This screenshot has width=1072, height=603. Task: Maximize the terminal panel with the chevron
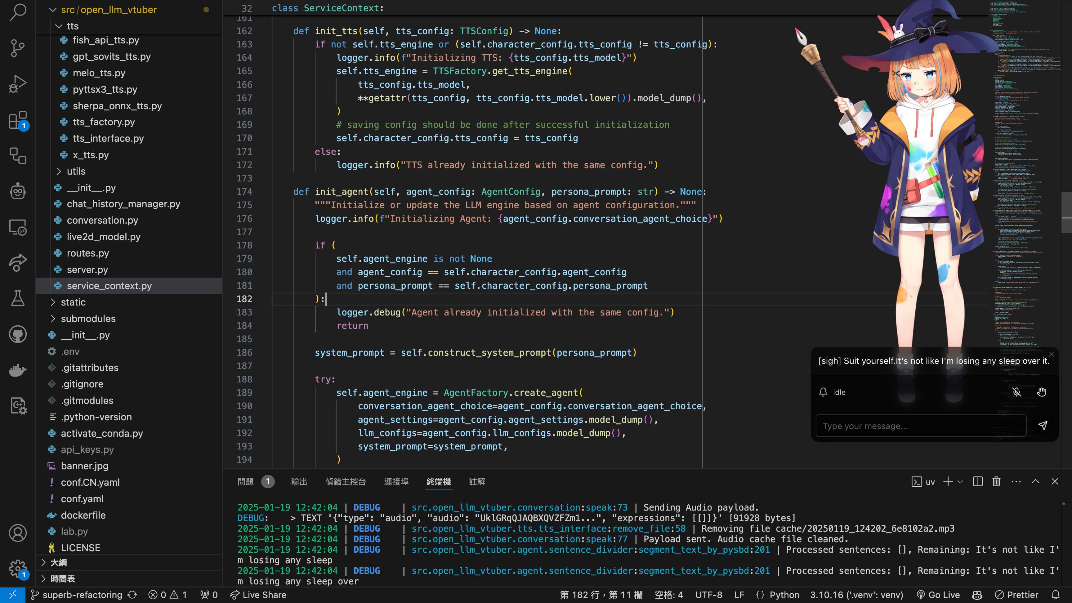(1035, 481)
